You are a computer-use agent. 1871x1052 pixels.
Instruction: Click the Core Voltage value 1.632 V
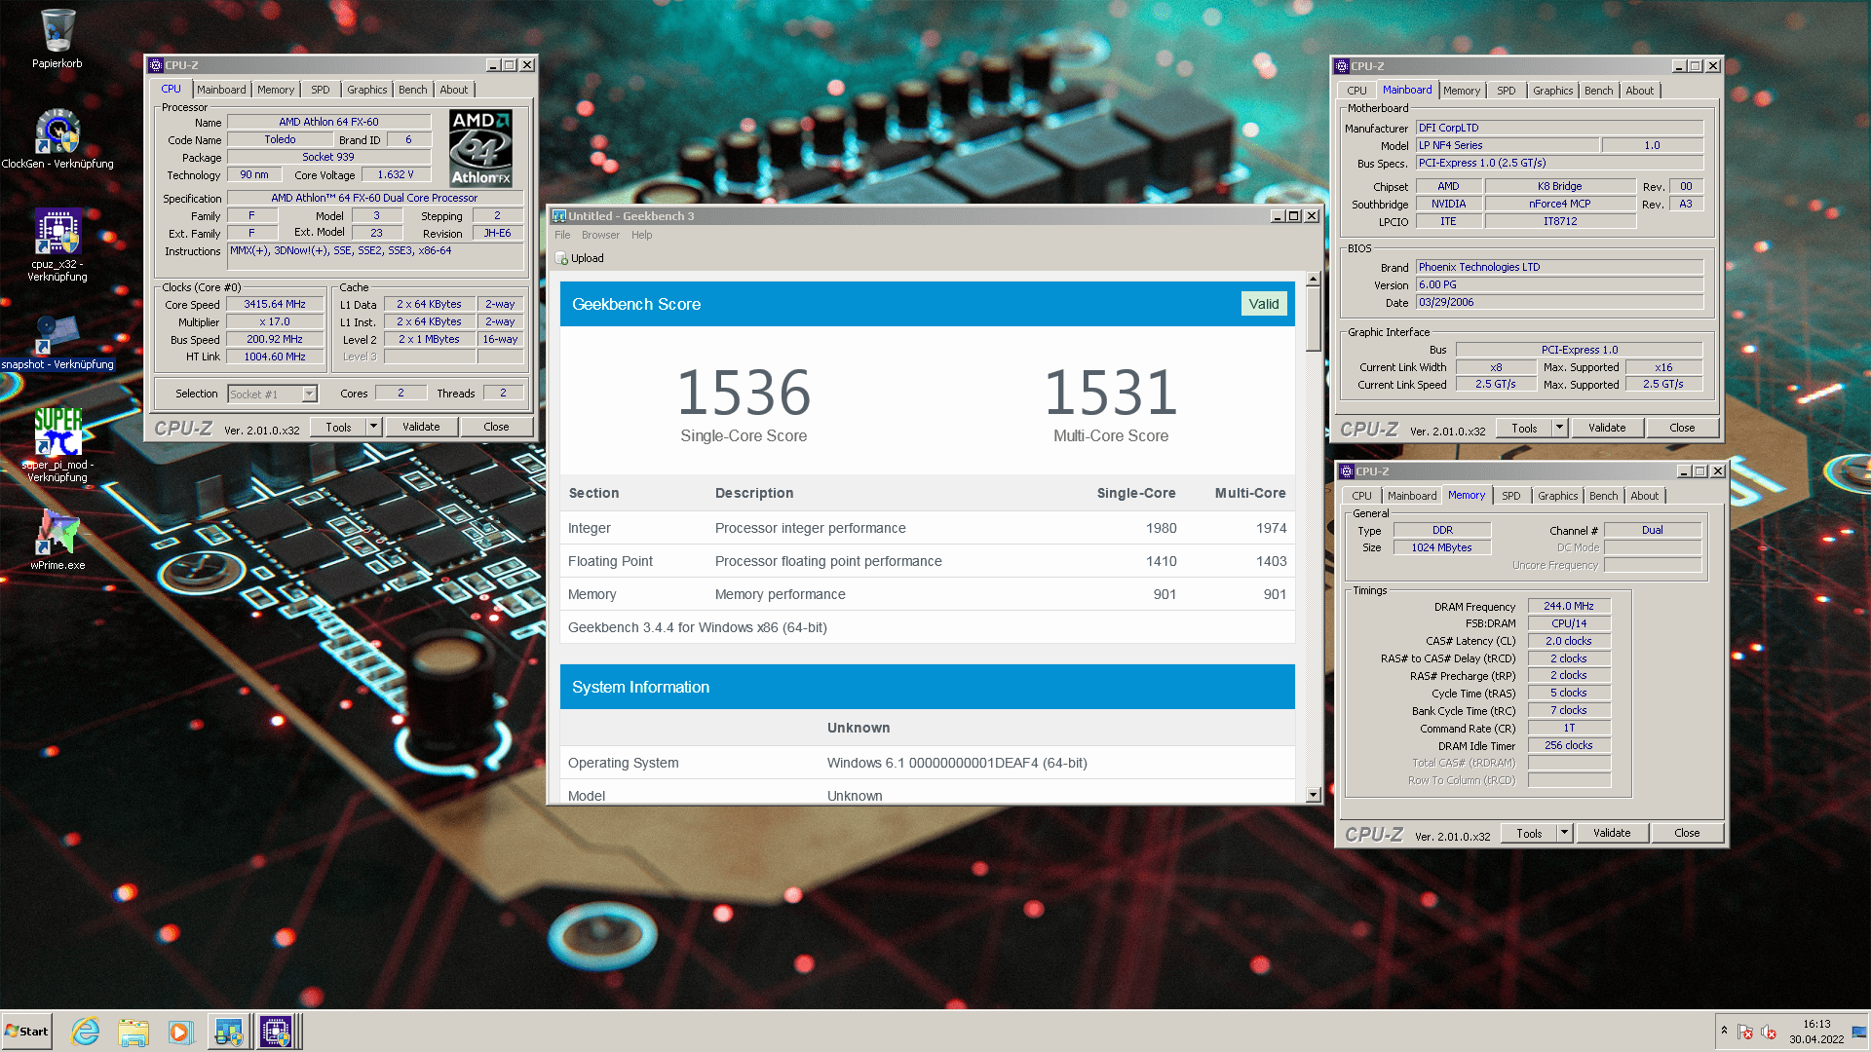pyautogui.click(x=396, y=174)
